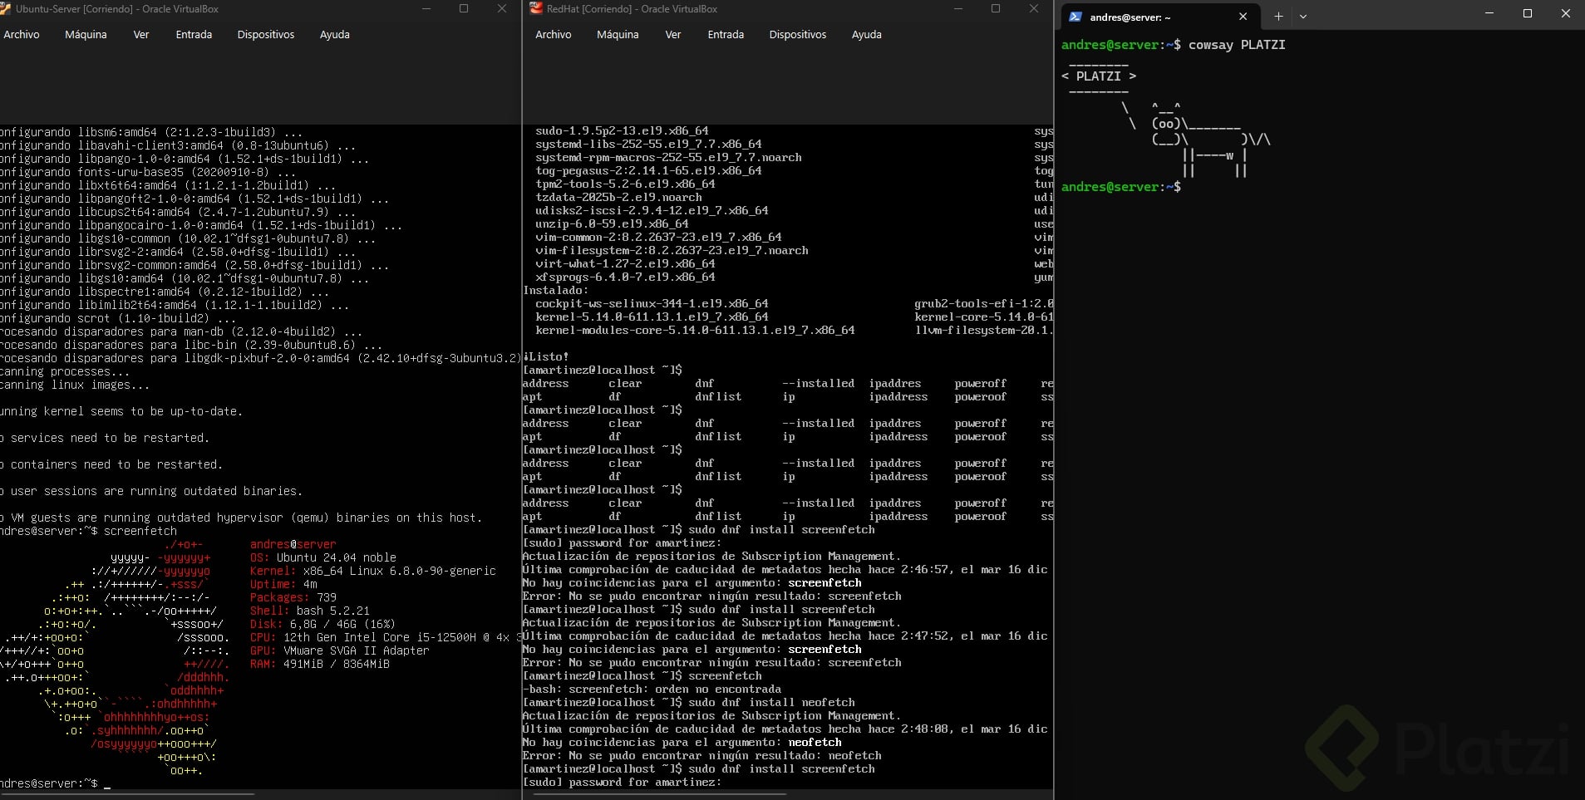Click the ASCII cow drawing in the terminal
1585x800 pixels.
(1195, 140)
